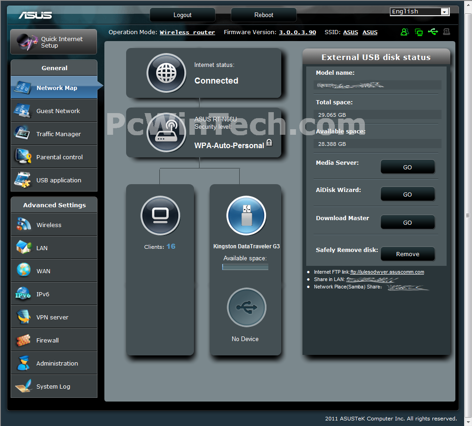
Task: Click the Clients computer icon
Action: (x=160, y=216)
